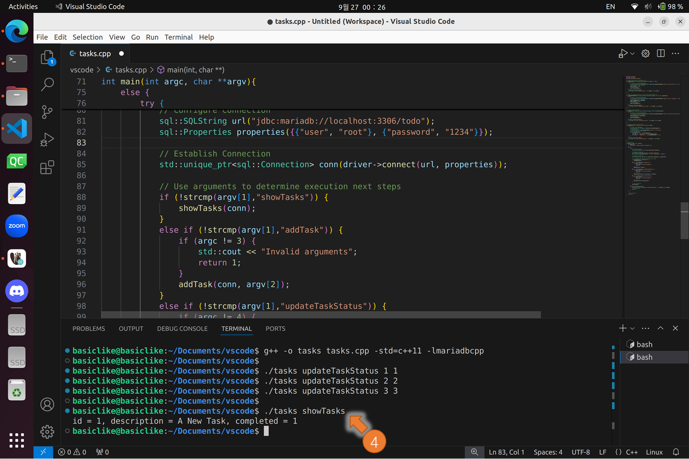The width and height of the screenshot is (689, 459).
Task: Click vscode folder in breadcrumb
Action: (x=81, y=70)
